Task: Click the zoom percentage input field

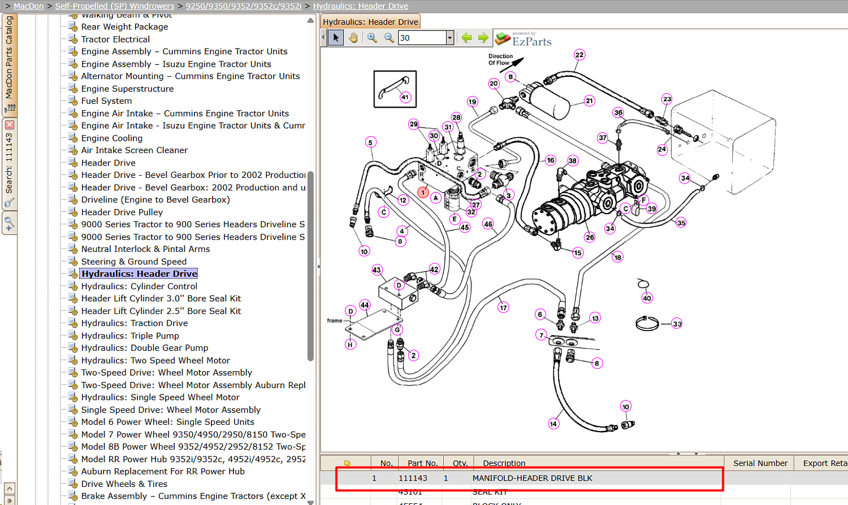Action: (422, 38)
